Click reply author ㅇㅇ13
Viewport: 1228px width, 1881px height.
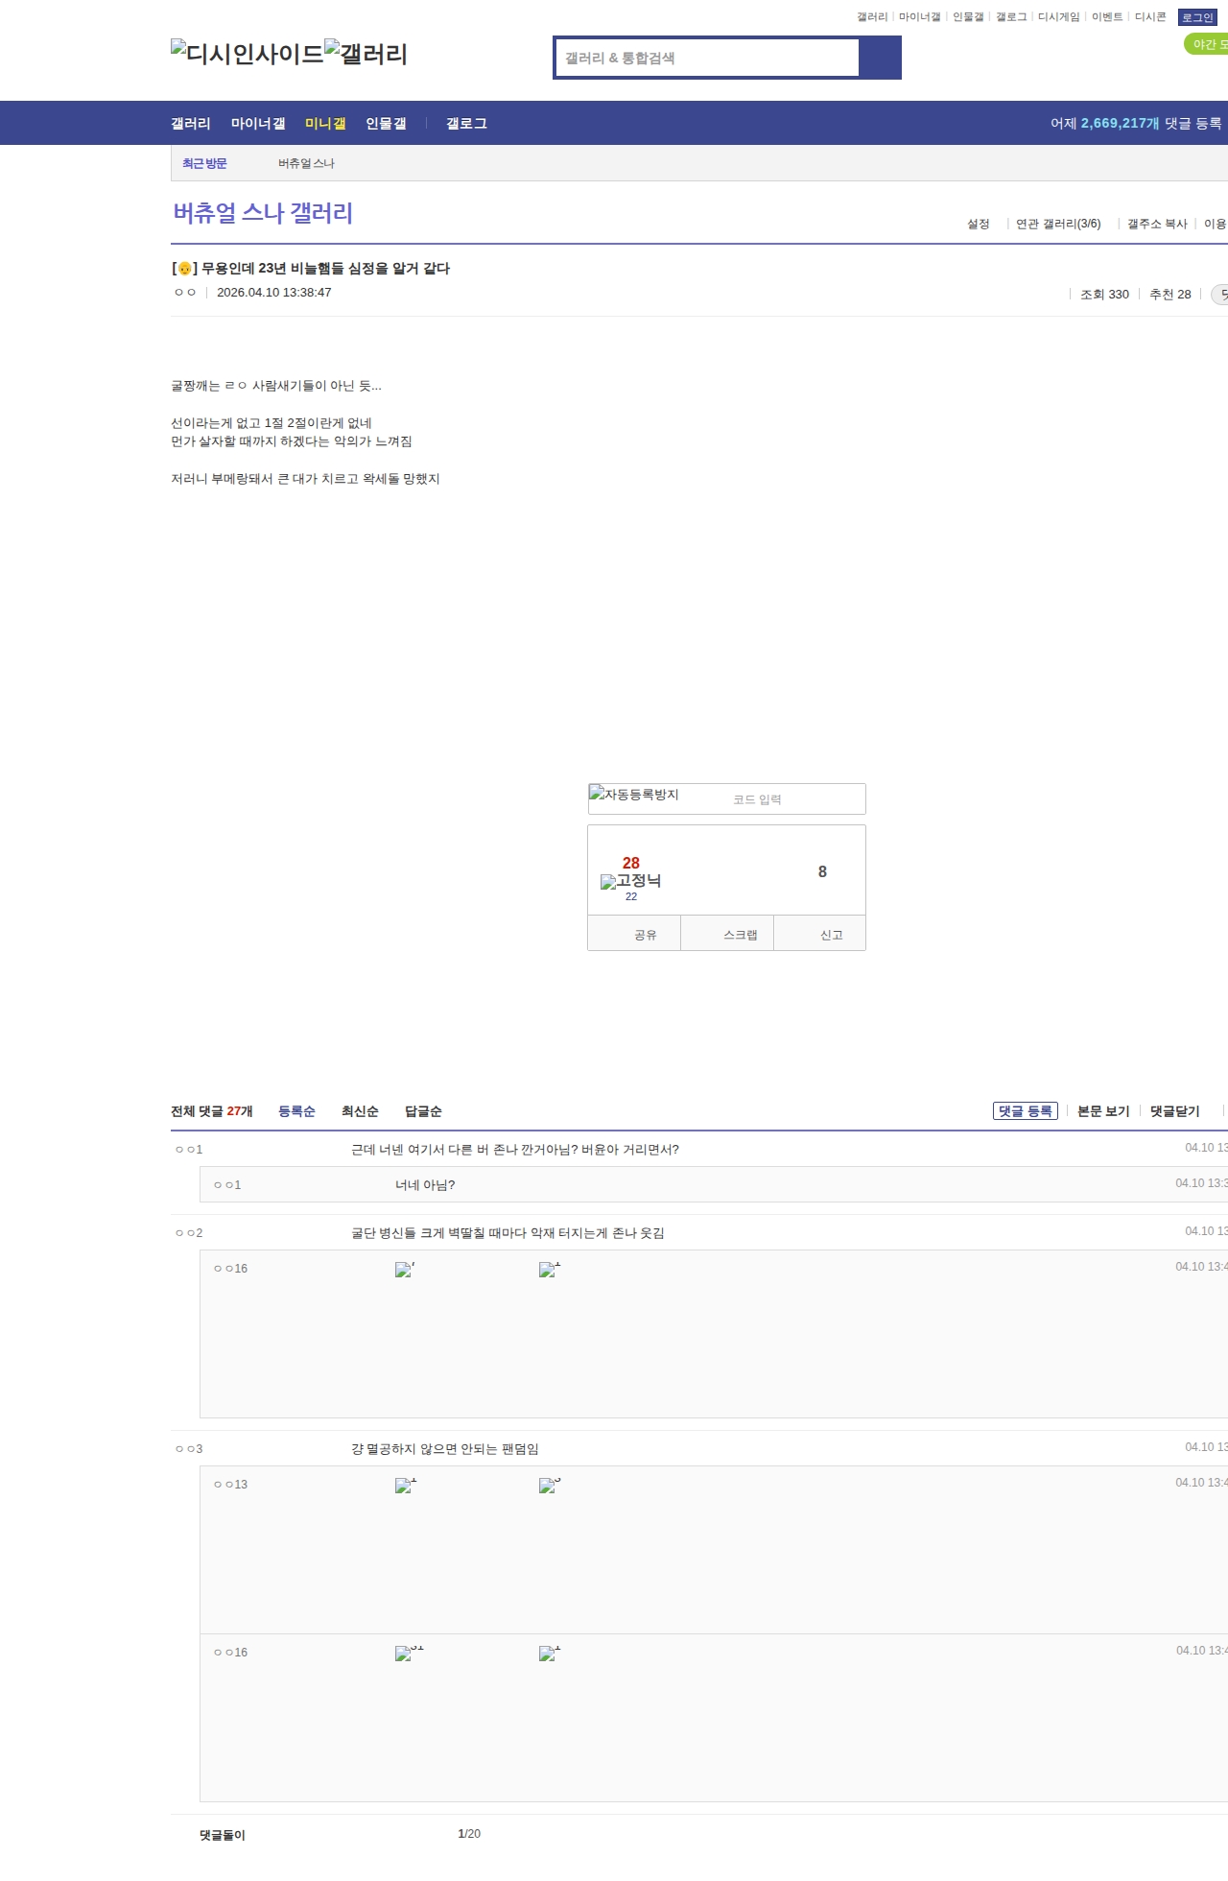click(x=230, y=1485)
